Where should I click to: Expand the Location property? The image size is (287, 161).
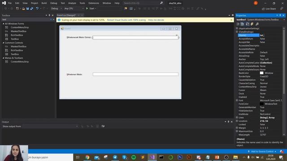[x=237, y=121]
